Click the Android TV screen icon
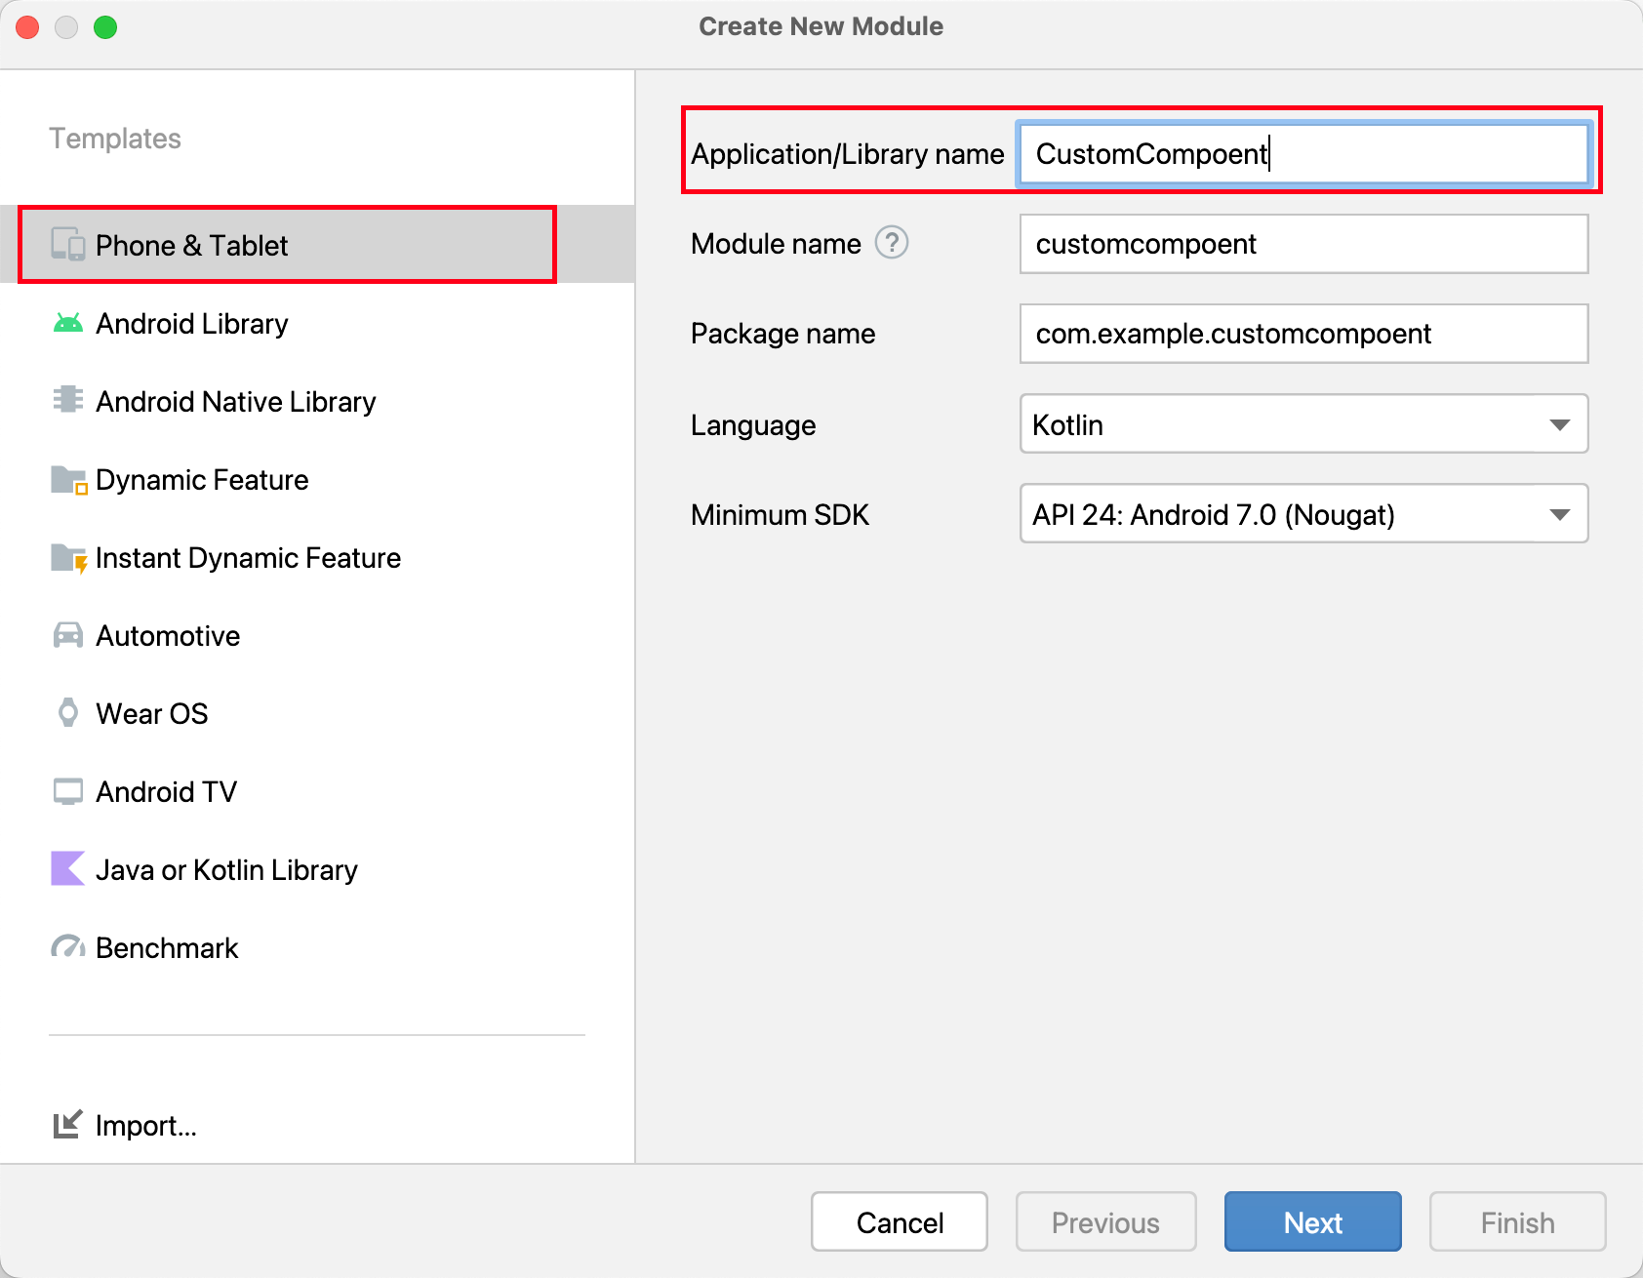The width and height of the screenshot is (1643, 1278). (67, 791)
